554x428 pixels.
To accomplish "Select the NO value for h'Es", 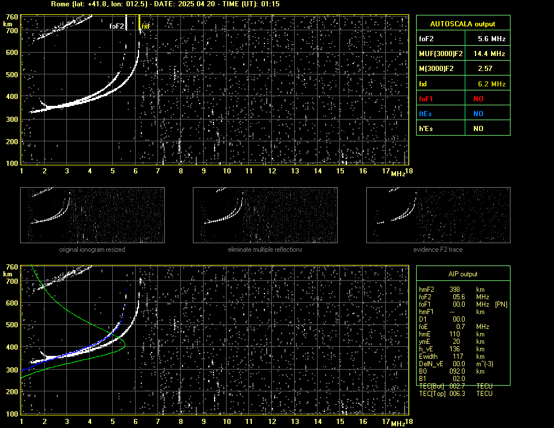I will pyautogui.click(x=478, y=129).
